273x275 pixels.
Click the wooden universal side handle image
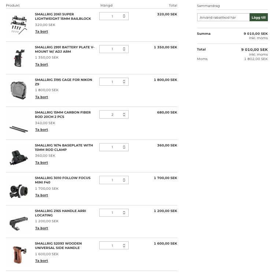pos(18,254)
